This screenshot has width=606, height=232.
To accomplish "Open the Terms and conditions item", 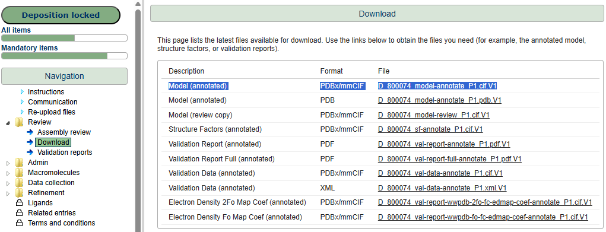I will click(x=62, y=223).
